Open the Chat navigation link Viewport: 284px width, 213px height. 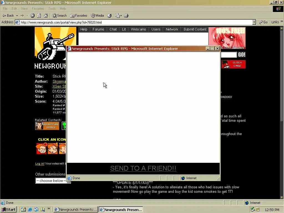[x=113, y=29]
